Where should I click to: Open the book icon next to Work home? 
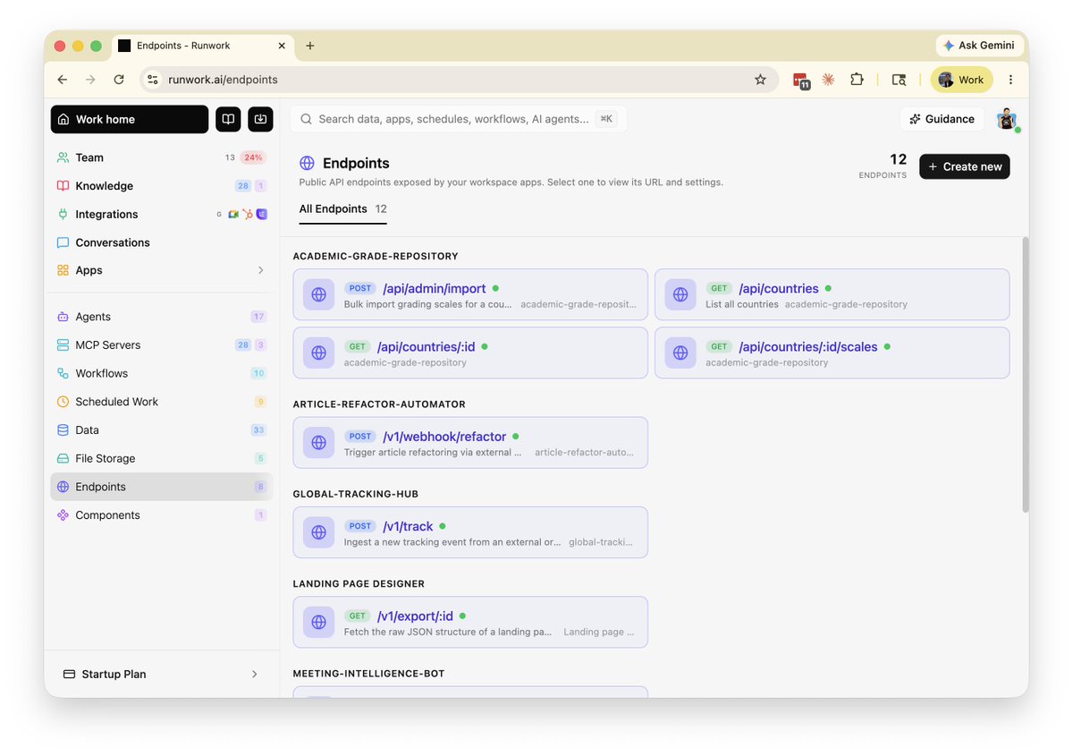(228, 119)
